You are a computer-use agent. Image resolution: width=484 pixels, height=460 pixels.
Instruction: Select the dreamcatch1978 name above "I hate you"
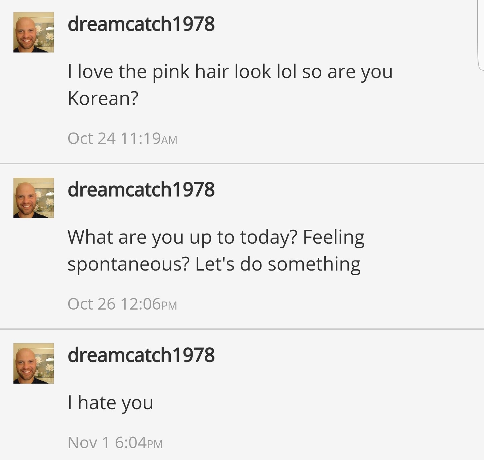coord(141,355)
